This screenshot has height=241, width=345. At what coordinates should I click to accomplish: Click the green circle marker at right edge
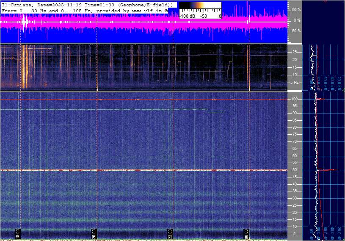click(x=343, y=90)
